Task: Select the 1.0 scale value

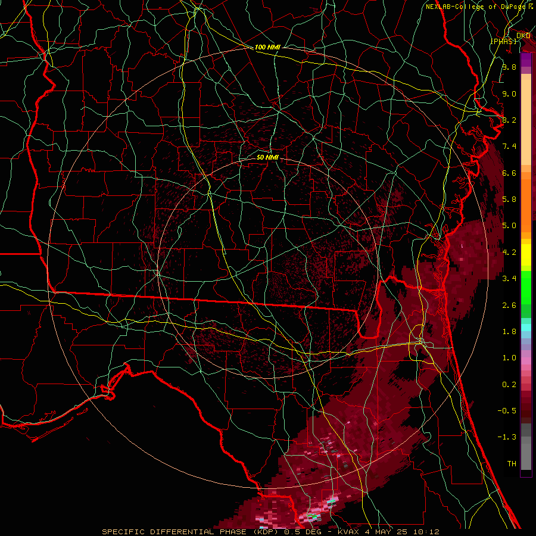Action: (x=509, y=358)
